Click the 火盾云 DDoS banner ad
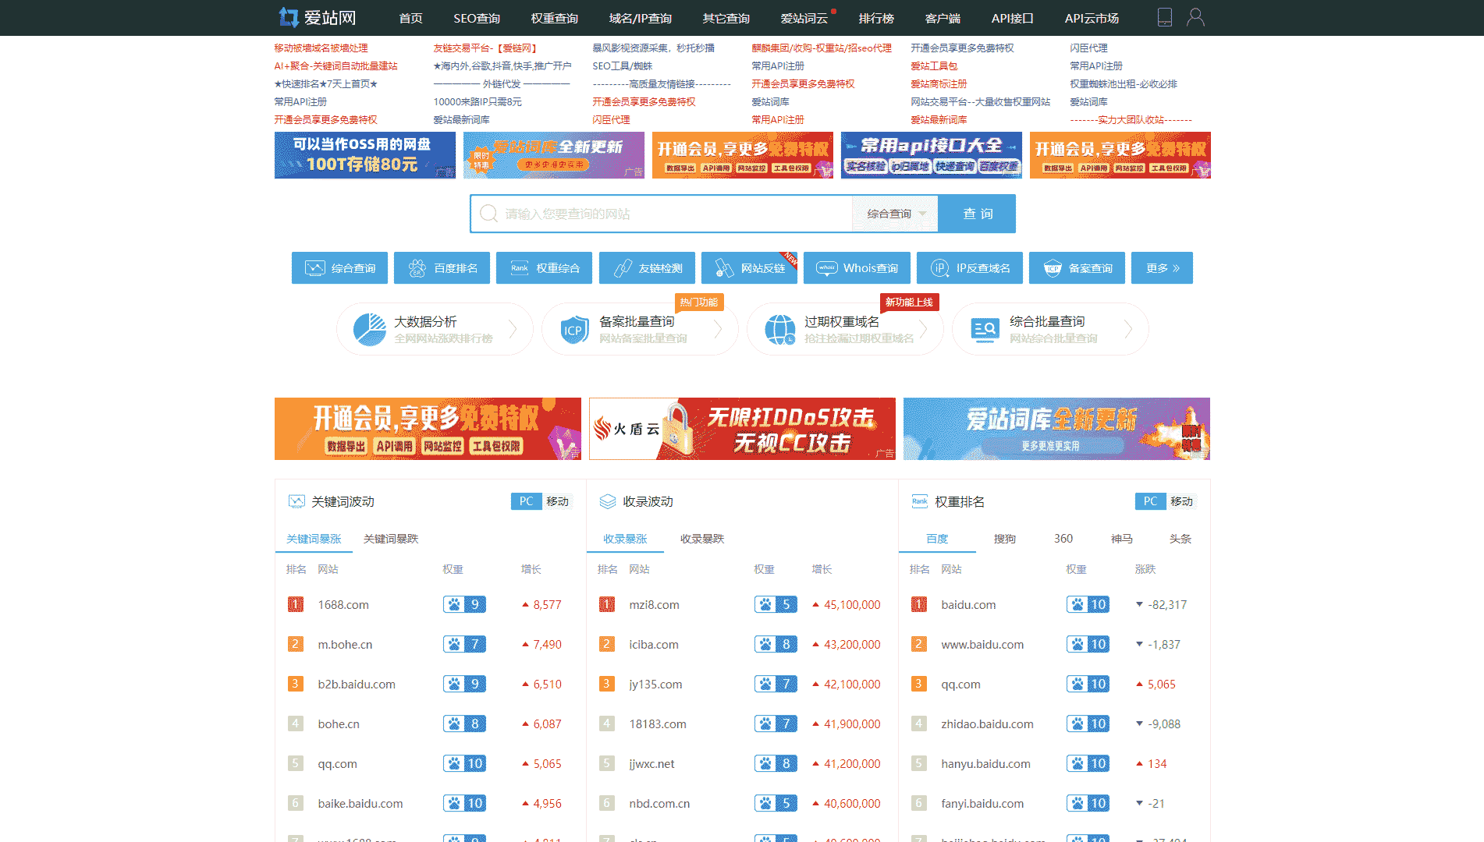Viewport: 1484px width, 842px height. tap(742, 429)
